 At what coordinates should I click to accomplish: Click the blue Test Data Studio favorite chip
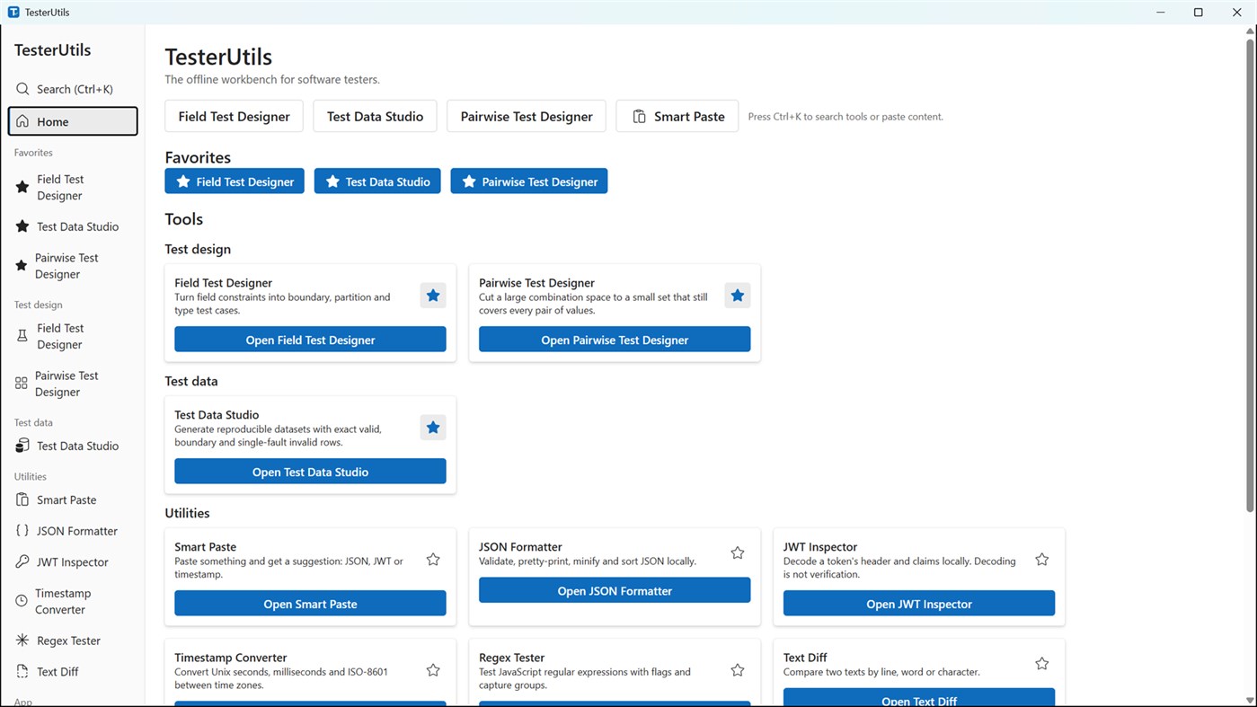(x=377, y=181)
